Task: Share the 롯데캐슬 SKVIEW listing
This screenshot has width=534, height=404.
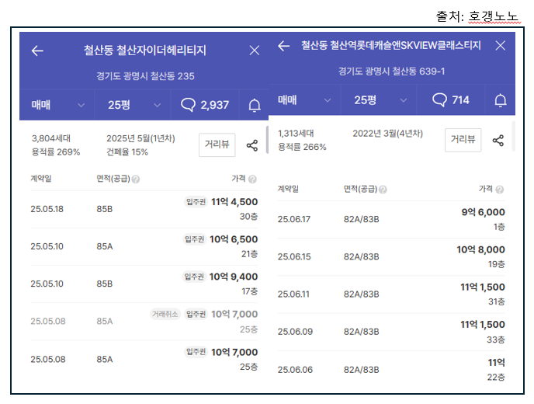Action: pos(498,141)
